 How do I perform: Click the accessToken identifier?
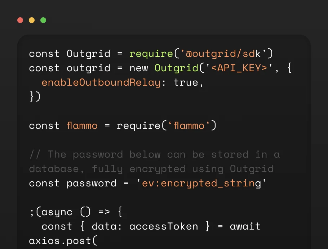pyautogui.click(x=163, y=226)
